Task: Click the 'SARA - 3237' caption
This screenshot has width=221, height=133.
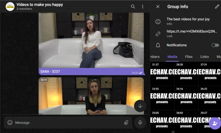Action: click(x=50, y=72)
